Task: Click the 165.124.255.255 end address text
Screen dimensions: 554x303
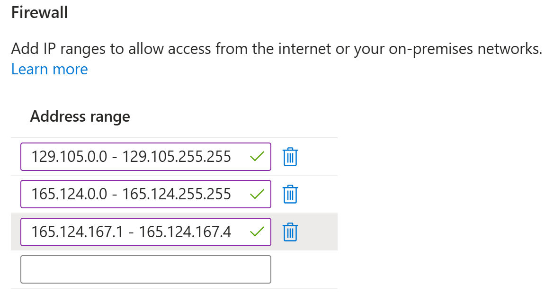Action: point(177,194)
